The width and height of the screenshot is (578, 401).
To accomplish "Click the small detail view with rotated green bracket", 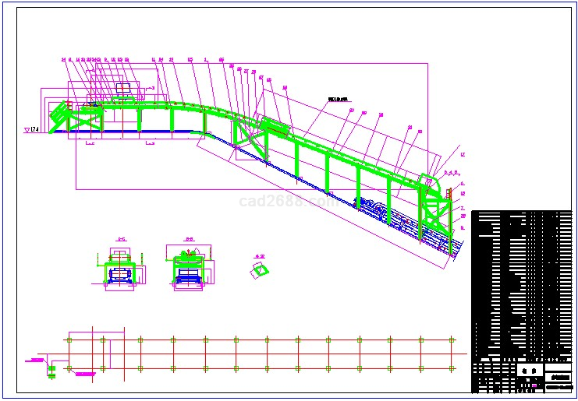I will (261, 269).
